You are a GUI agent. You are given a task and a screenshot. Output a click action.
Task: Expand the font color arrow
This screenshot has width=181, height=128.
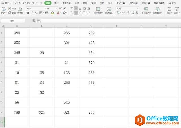(x=61, y=13)
